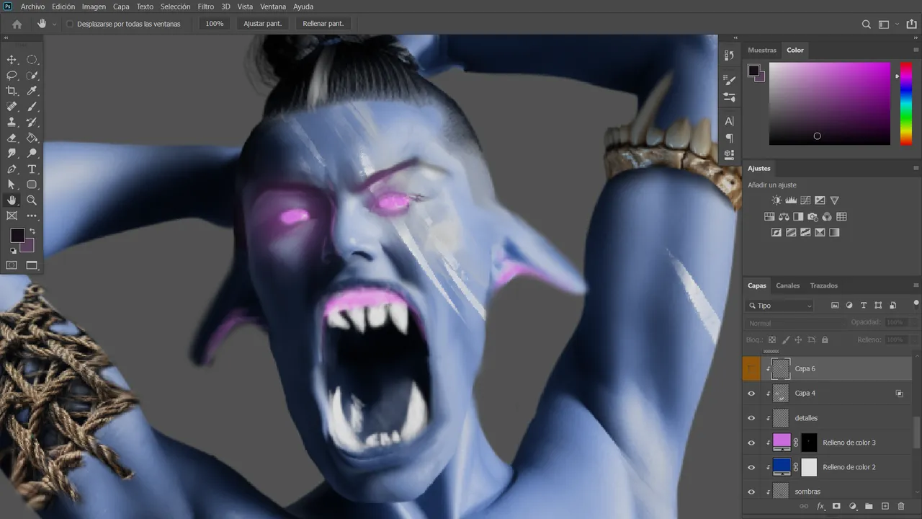Select the Eyedropper tool

pos(32,91)
